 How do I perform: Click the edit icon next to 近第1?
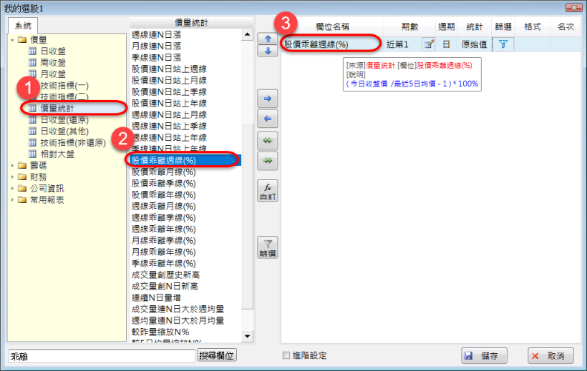point(429,44)
